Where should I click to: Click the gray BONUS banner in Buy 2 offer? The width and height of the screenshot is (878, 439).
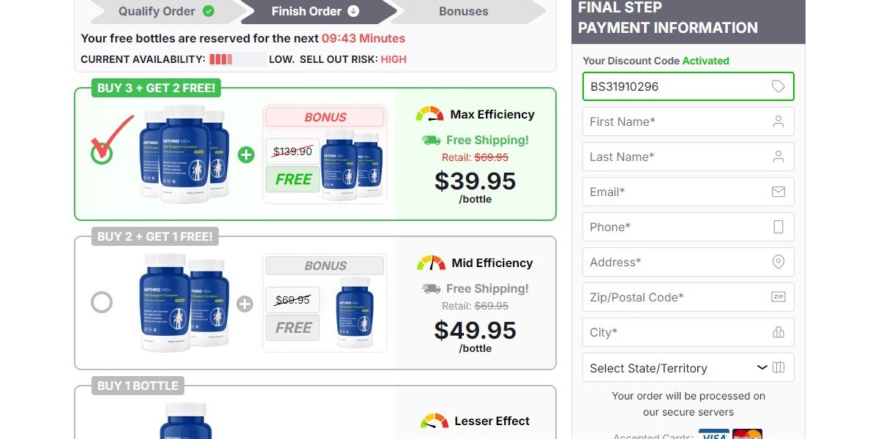point(325,266)
